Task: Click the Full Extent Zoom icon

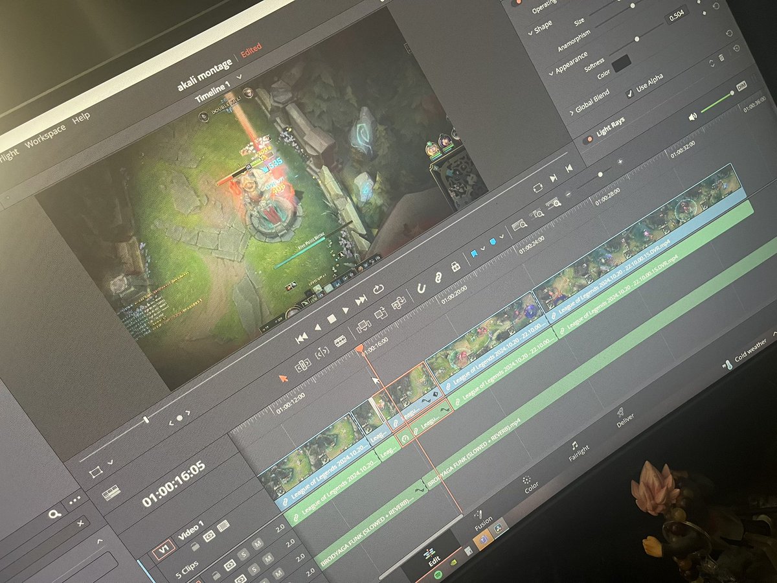Action: [519, 225]
